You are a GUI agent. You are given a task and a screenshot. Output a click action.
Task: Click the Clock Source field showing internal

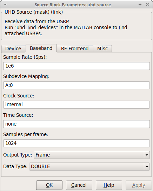tap(76, 104)
